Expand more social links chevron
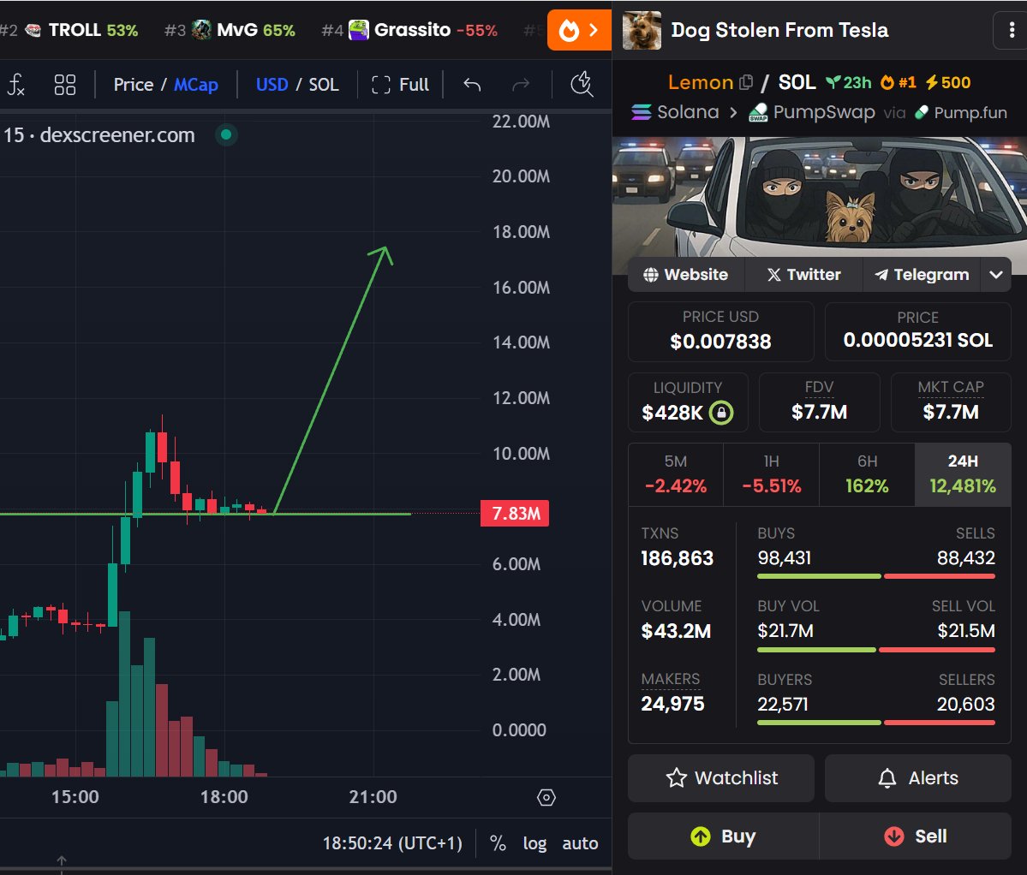This screenshot has width=1027, height=875. click(995, 275)
